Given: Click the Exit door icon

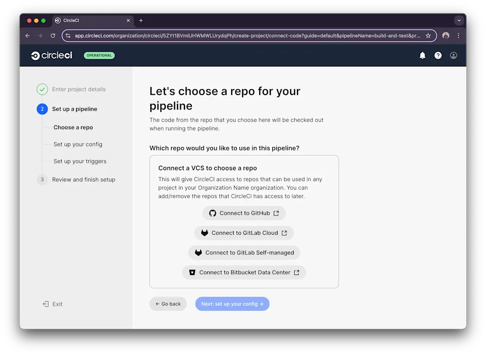Looking at the screenshot, I should point(46,304).
